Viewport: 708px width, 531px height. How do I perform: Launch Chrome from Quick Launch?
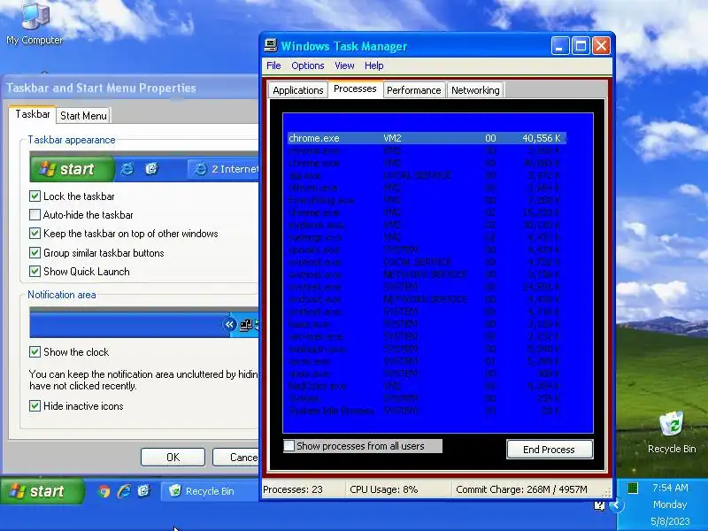click(104, 491)
